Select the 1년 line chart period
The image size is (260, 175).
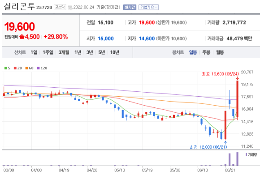click(78, 52)
